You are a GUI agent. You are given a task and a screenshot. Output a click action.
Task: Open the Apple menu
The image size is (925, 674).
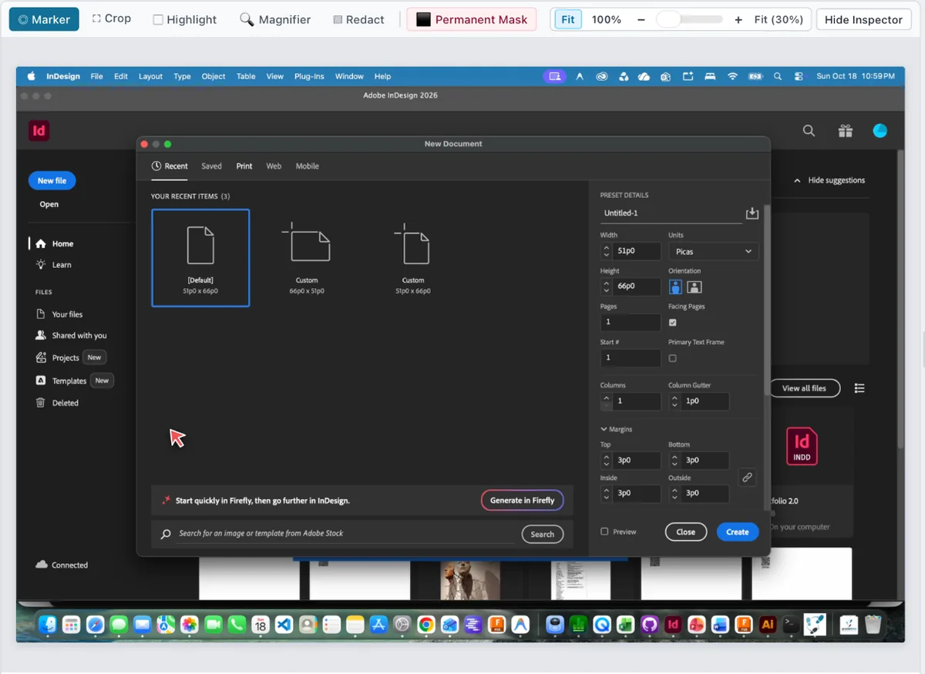(x=32, y=76)
